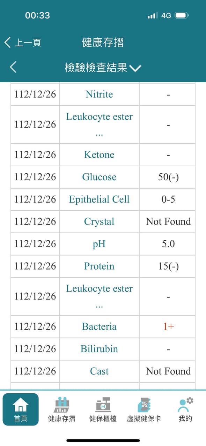Image resolution: width=206 pixels, height=446 pixels.
Task: Tap the Crystal test name
Action: coord(99,221)
